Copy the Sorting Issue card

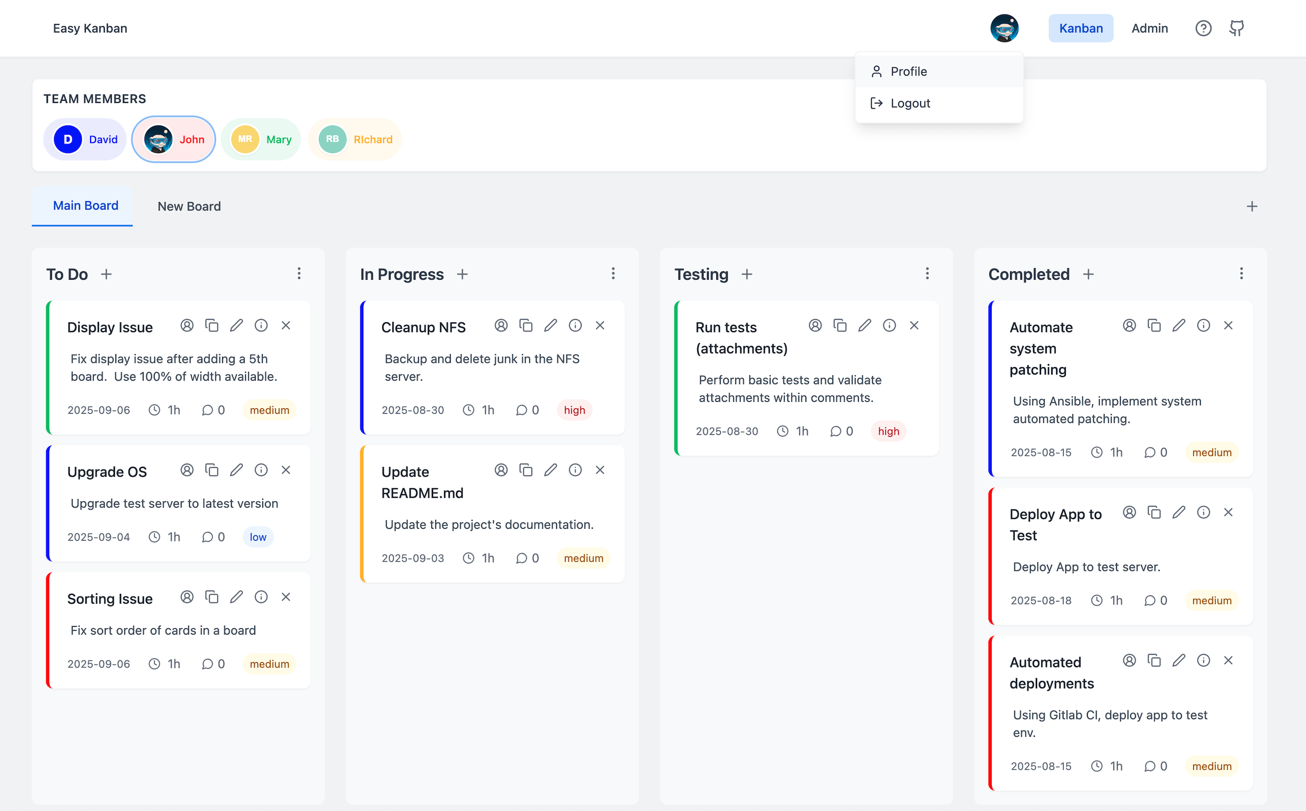212,597
